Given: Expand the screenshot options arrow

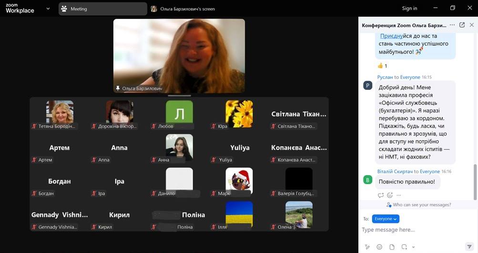Looking at the screenshot, I should pyautogui.click(x=413, y=247).
